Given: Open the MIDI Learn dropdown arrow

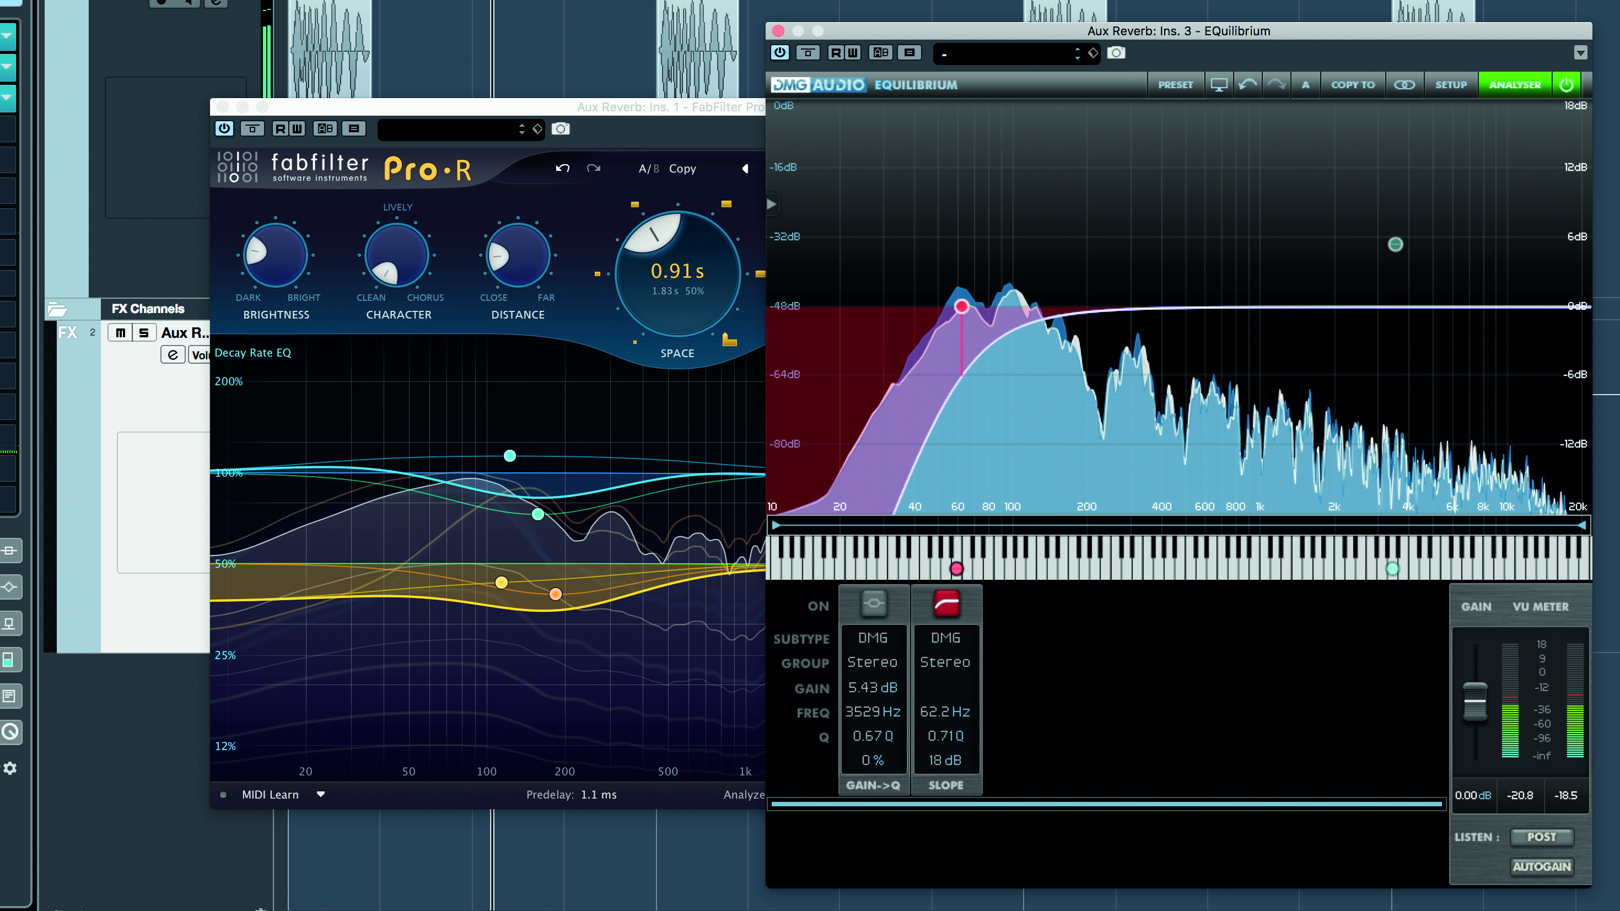Looking at the screenshot, I should [321, 794].
